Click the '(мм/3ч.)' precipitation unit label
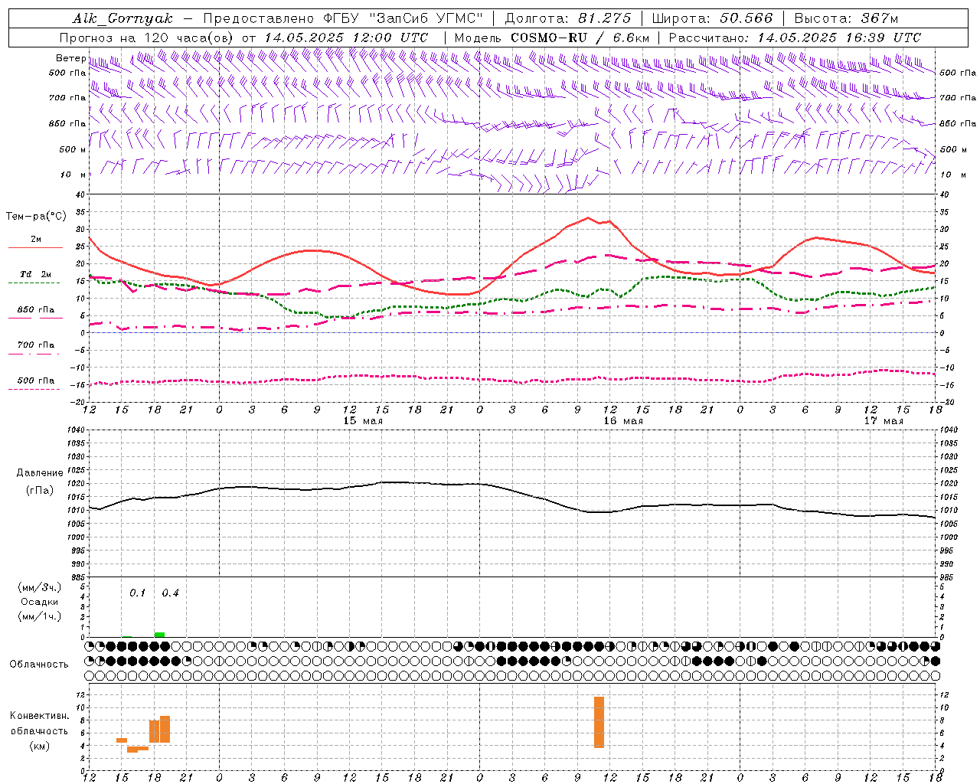The image size is (980, 784). (x=40, y=587)
